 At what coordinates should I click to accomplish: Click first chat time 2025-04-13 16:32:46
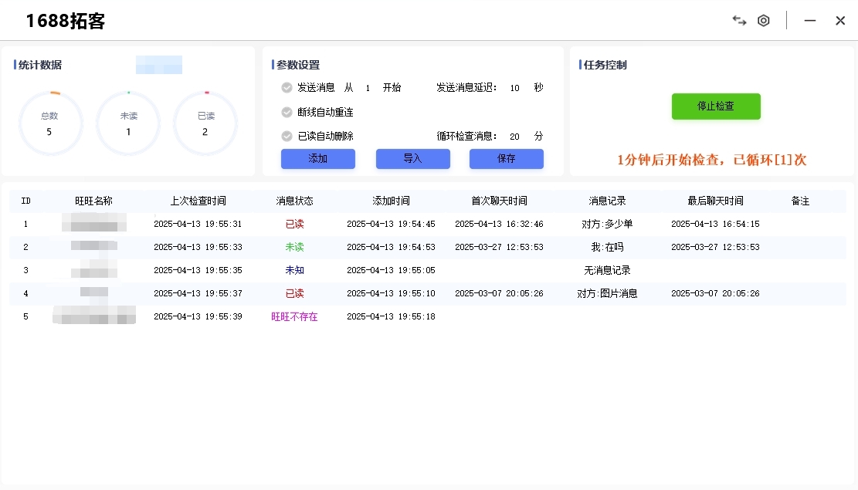[x=499, y=225]
